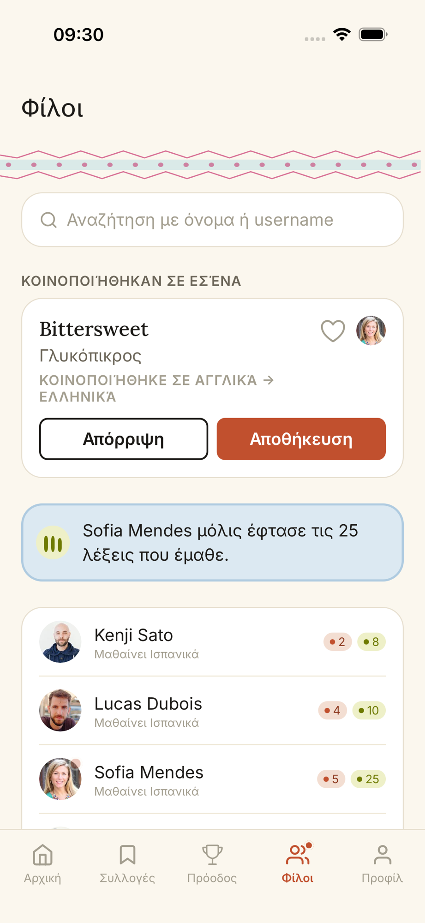Screen dimensions: 425x923
Task: Tap Kenji Sato's green 8 badge
Action: pos(371,641)
